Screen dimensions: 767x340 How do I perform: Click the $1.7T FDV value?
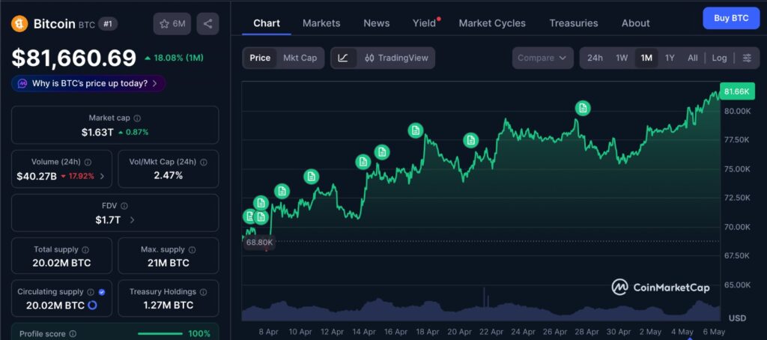pyautogui.click(x=108, y=220)
